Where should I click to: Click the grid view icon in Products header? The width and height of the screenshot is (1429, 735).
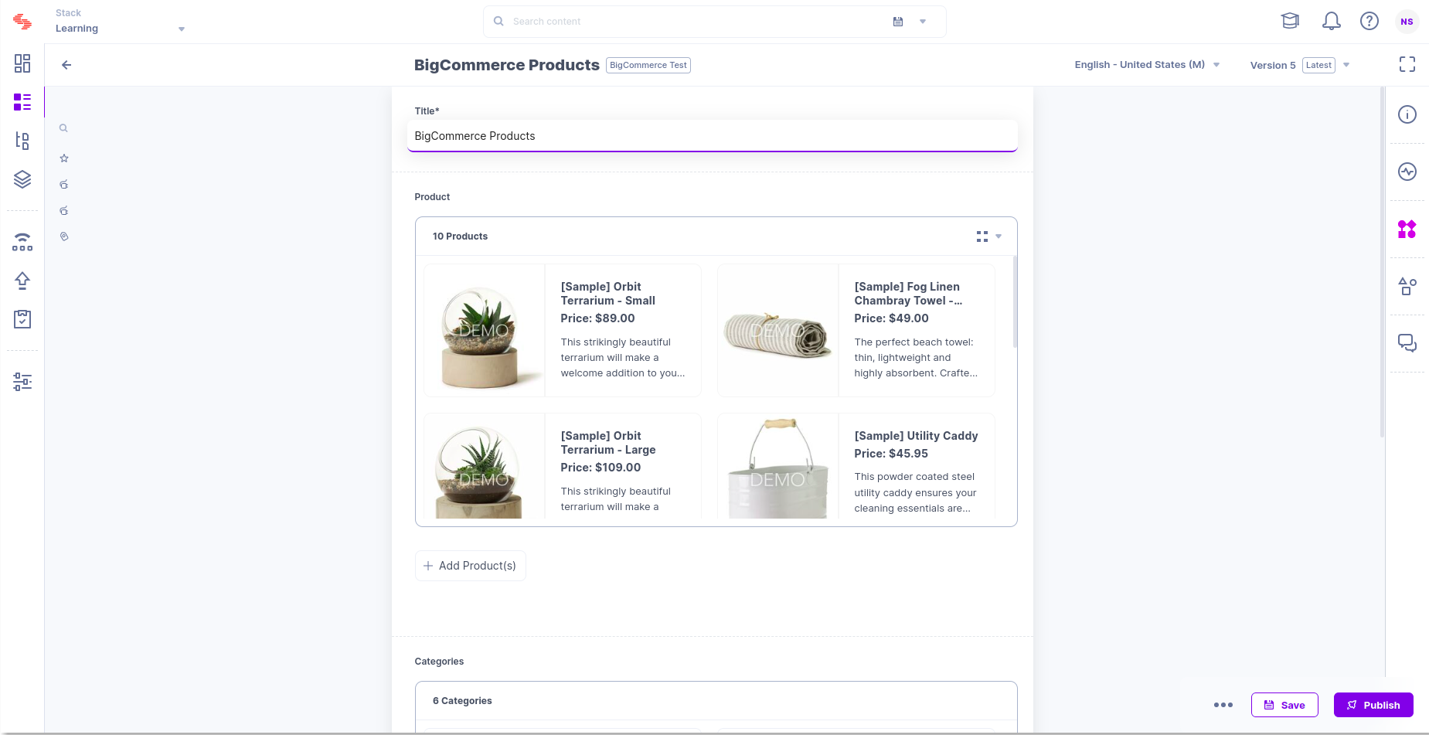982,236
